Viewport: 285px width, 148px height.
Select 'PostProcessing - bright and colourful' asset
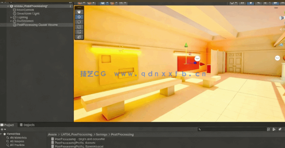(x=78, y=139)
